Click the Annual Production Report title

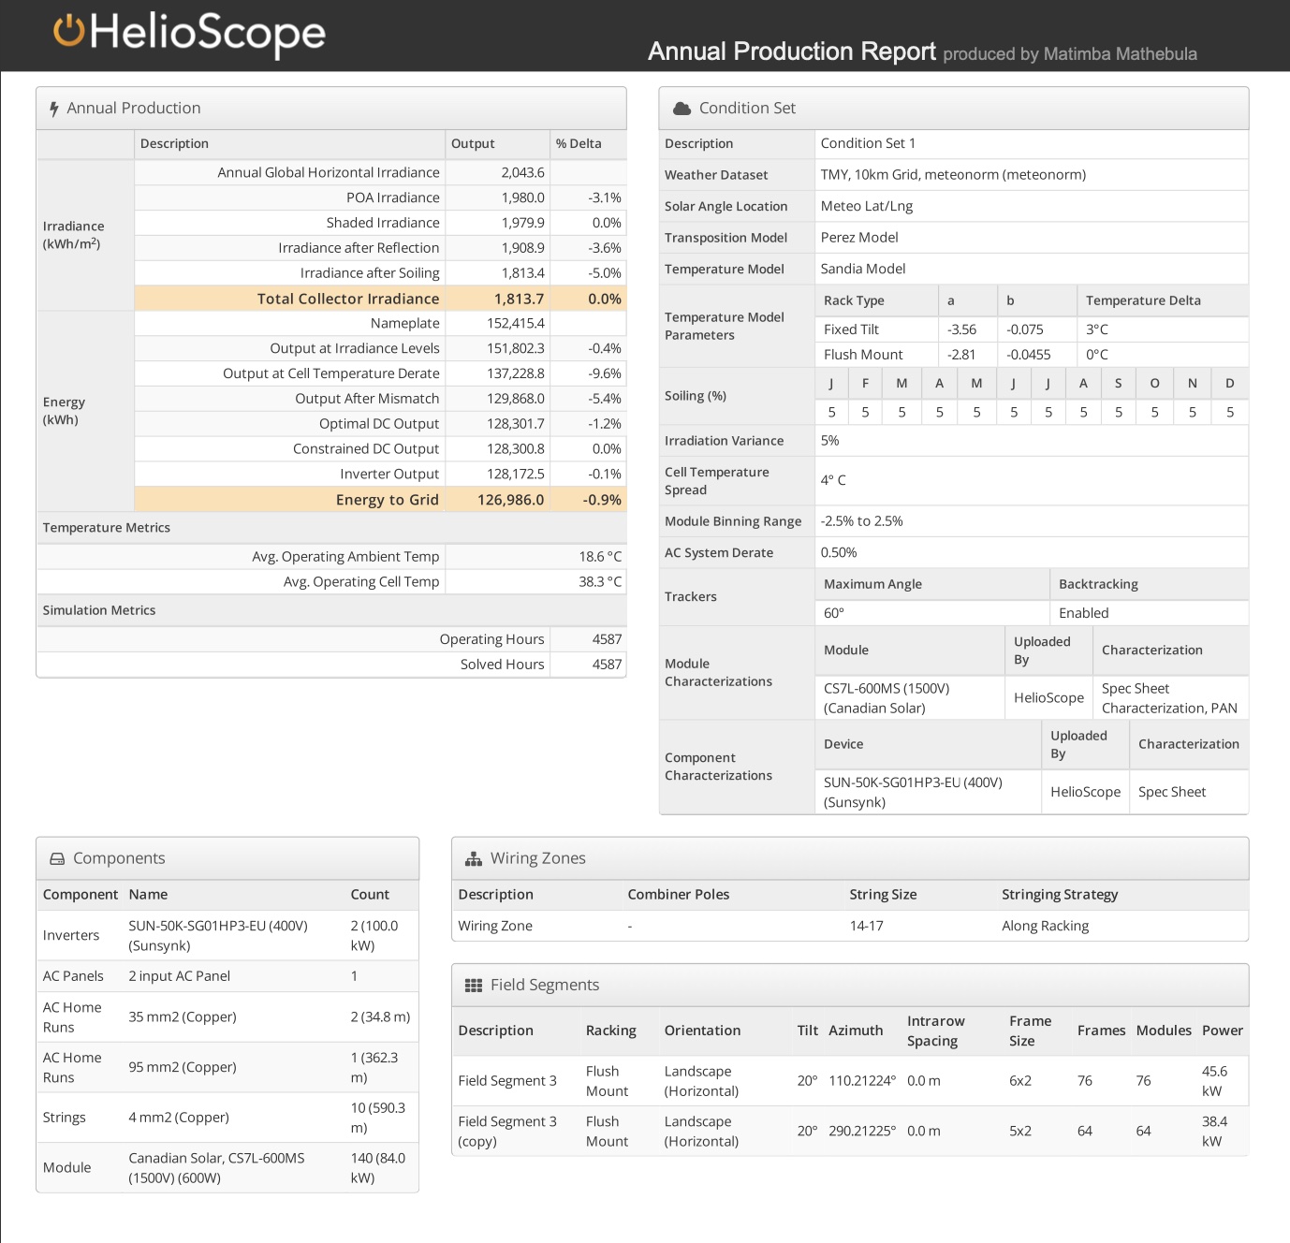(x=792, y=51)
